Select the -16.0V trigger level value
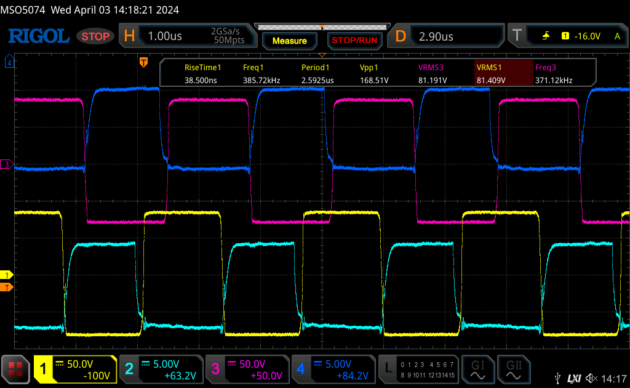Screen dimensions: 630x388 [588, 36]
